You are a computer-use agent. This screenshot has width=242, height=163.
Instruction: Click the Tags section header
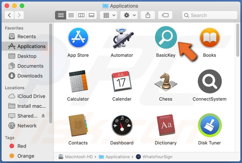[x=9, y=138]
